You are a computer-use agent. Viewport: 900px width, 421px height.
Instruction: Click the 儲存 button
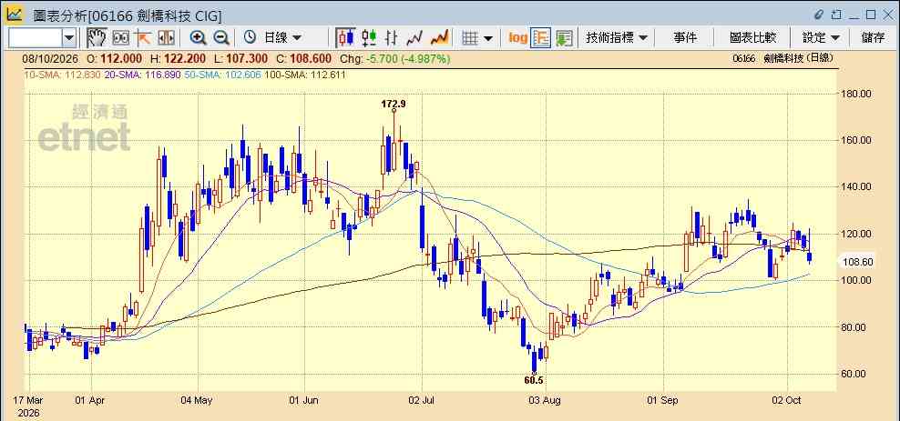[873, 38]
